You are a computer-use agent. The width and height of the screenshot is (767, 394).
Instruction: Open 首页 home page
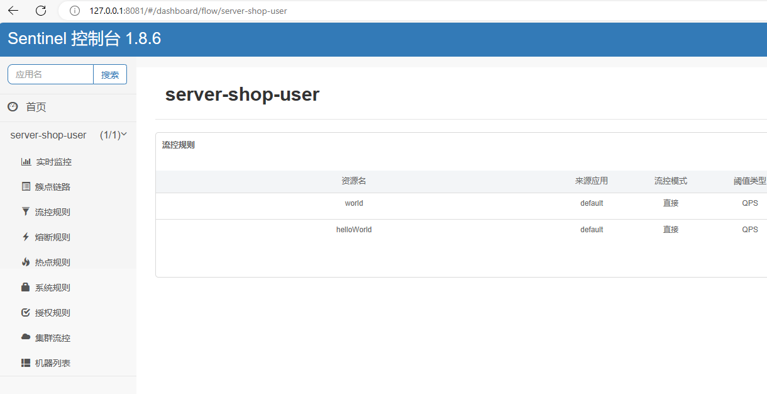coord(36,107)
